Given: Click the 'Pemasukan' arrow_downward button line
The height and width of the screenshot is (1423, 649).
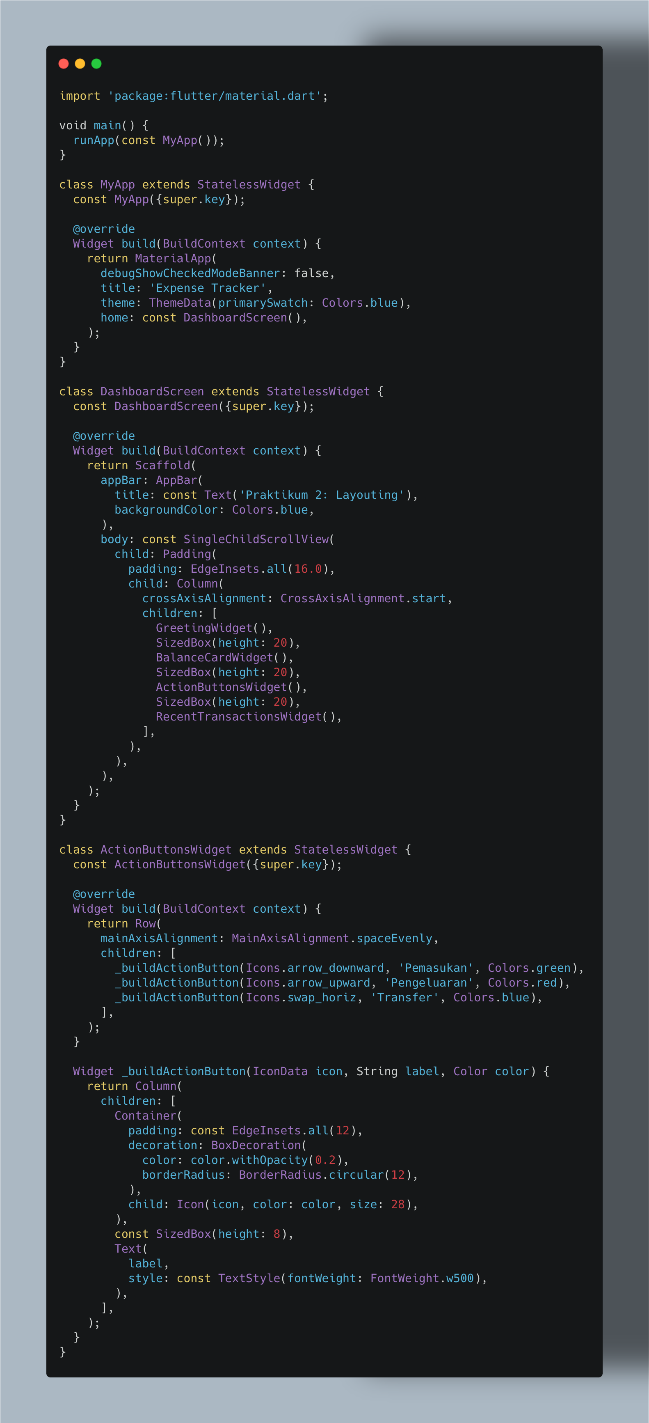Looking at the screenshot, I should 350,969.
